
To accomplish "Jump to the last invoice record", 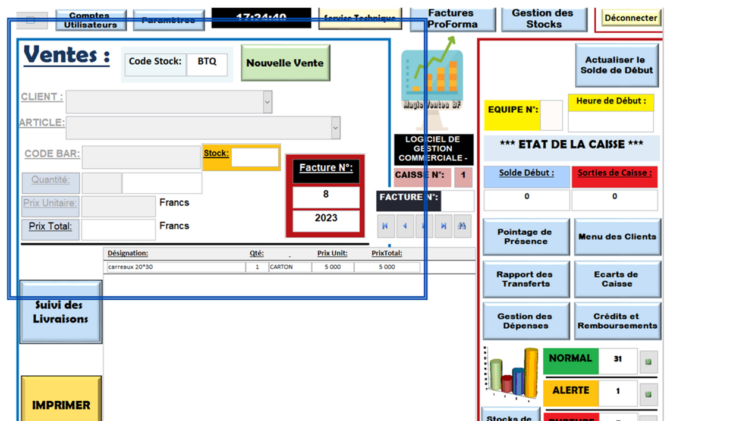I will point(443,226).
